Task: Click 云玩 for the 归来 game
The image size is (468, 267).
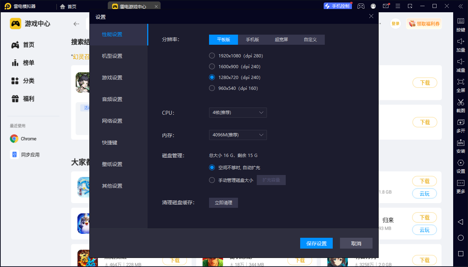Action: click(x=425, y=230)
